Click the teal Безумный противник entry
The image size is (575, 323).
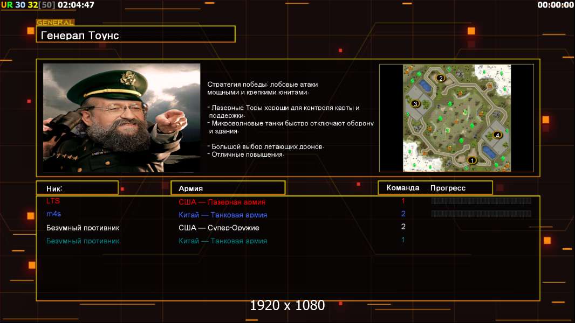coord(83,241)
